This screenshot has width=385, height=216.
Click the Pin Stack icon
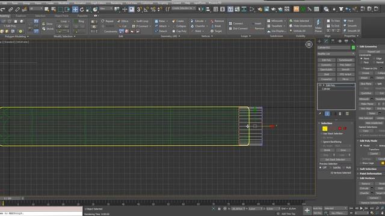click(x=320, y=113)
